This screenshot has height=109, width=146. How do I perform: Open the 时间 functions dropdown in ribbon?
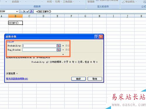click(50, 2)
